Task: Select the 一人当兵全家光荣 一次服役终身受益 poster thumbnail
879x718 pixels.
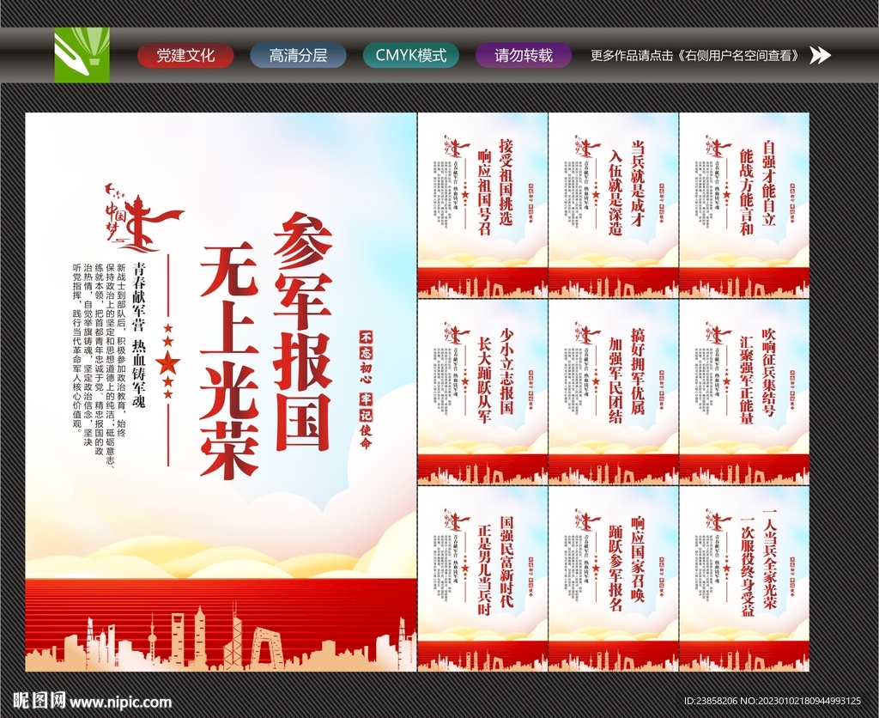Action: 744,579
